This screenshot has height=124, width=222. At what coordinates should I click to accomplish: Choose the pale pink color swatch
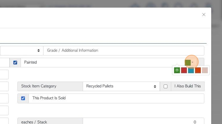click(x=205, y=70)
